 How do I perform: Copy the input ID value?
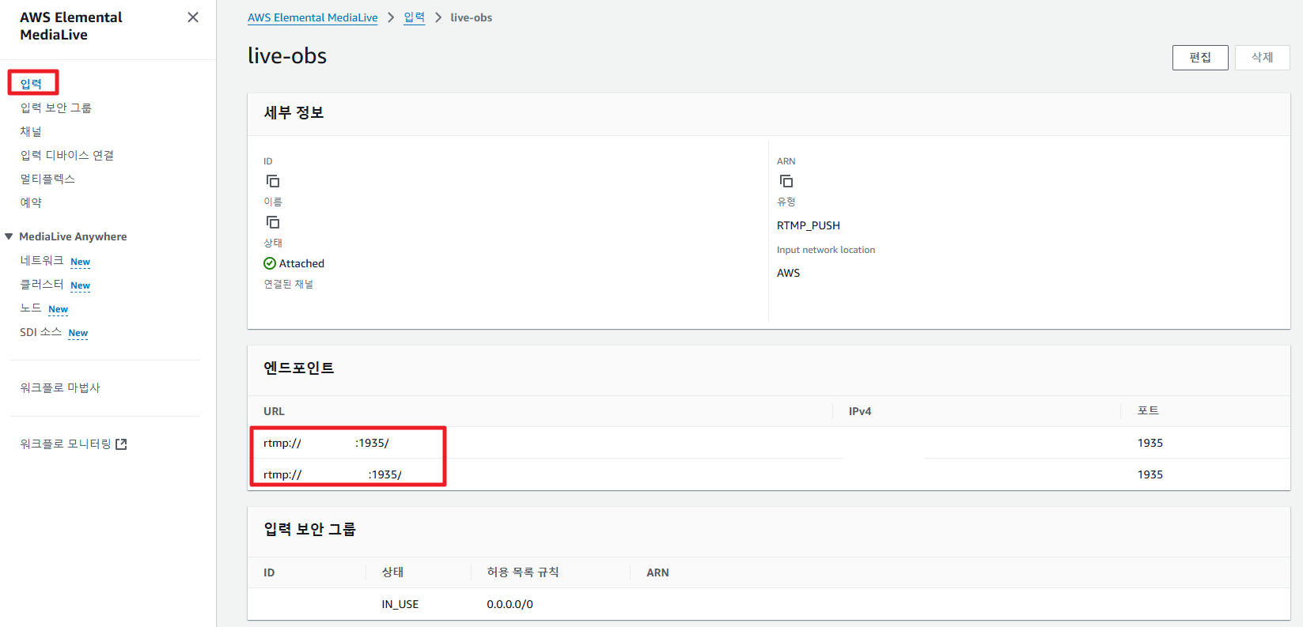(273, 181)
